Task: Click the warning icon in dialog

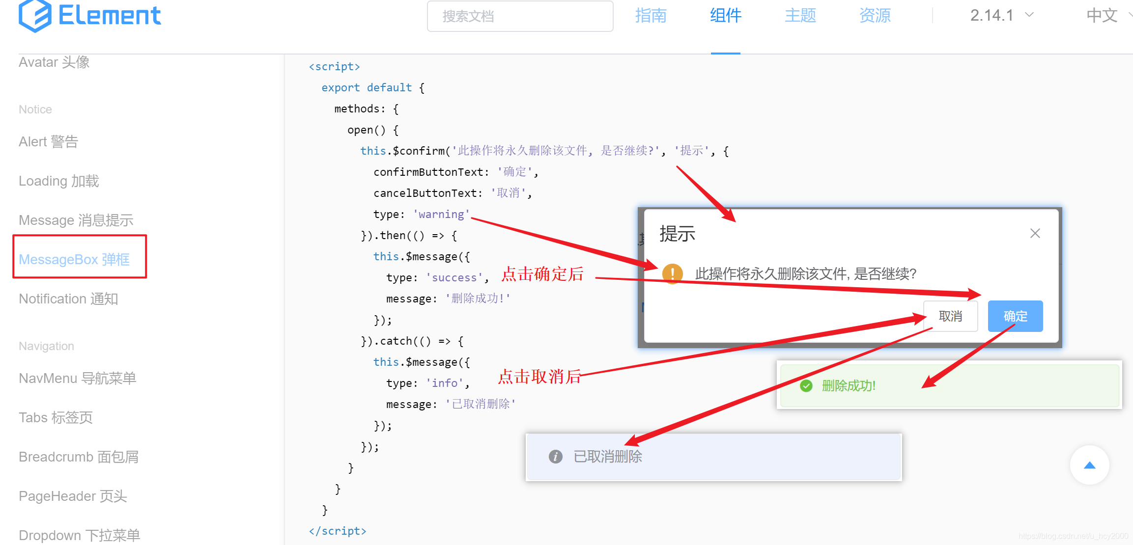Action: coord(672,273)
